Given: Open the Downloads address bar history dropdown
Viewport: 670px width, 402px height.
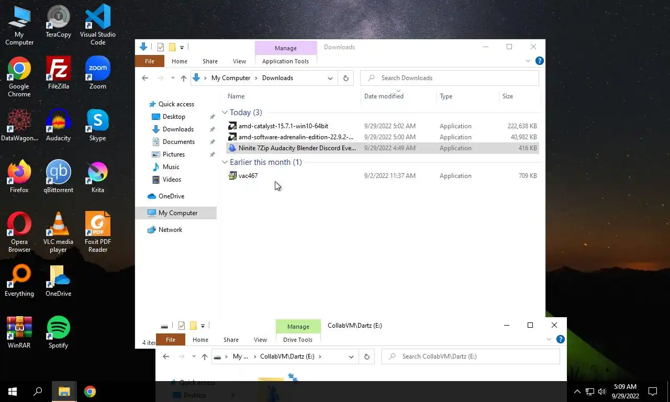Looking at the screenshot, I should [x=330, y=78].
